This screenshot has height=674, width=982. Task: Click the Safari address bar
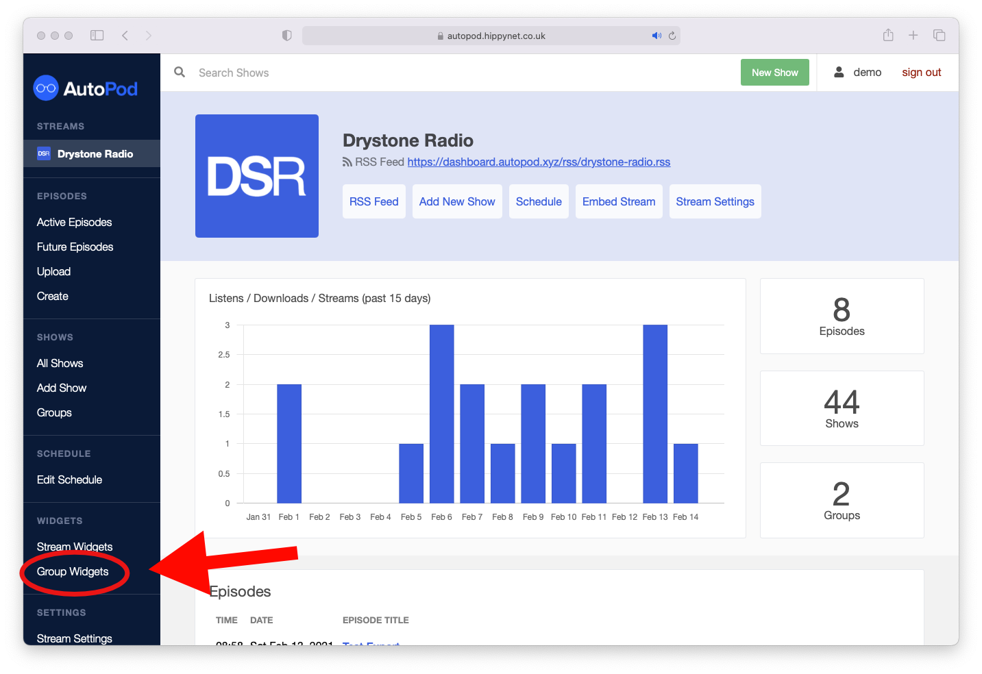(491, 36)
